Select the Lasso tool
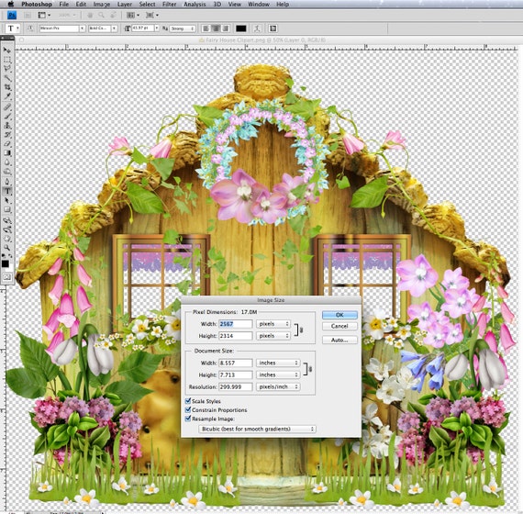Screen dimensions: 523x514 (x=7, y=69)
